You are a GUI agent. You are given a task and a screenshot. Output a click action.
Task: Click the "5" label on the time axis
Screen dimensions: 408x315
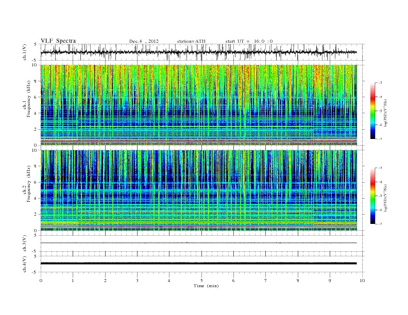coord(201,281)
